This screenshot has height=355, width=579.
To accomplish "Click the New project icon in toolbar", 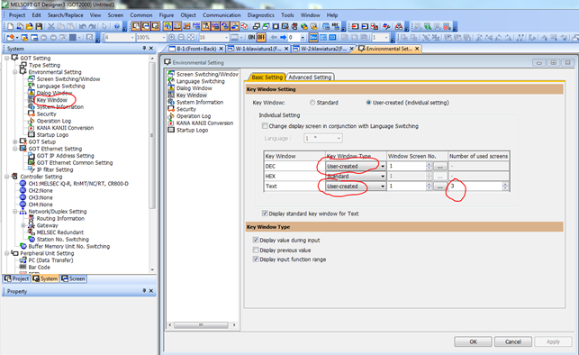I will (10, 26).
